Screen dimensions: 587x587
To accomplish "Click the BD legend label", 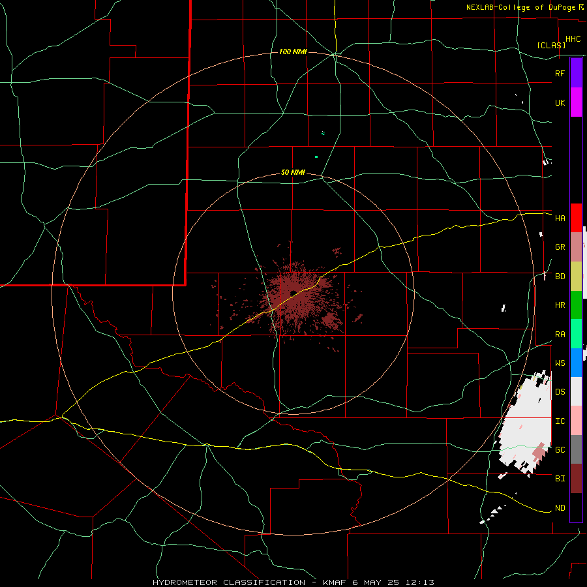I will 560,277.
